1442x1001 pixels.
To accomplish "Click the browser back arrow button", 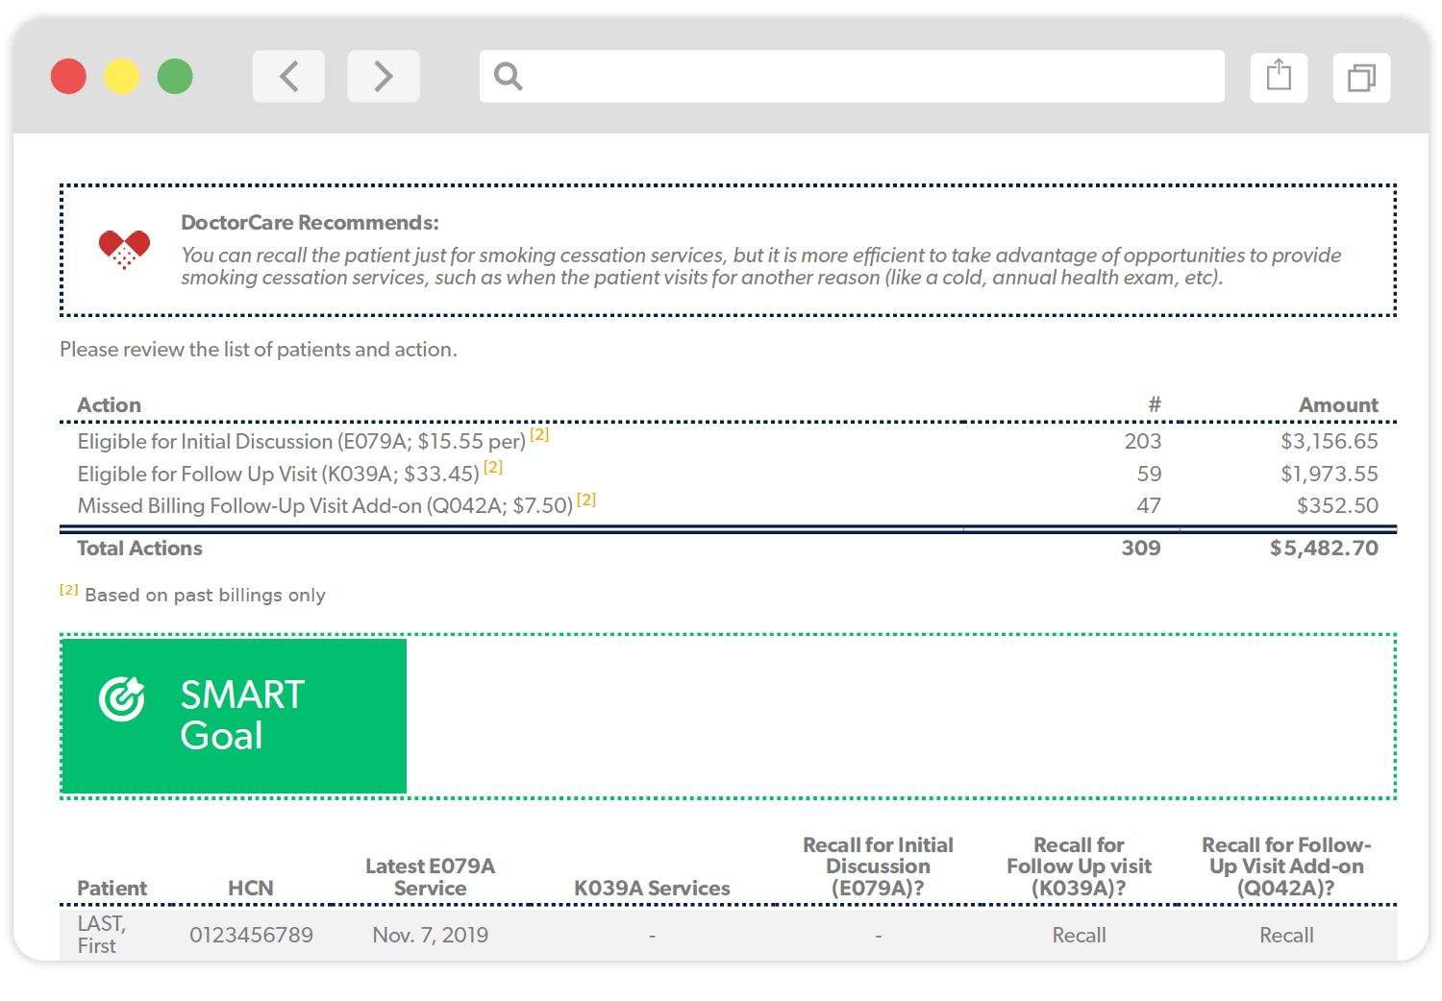I will tap(288, 76).
